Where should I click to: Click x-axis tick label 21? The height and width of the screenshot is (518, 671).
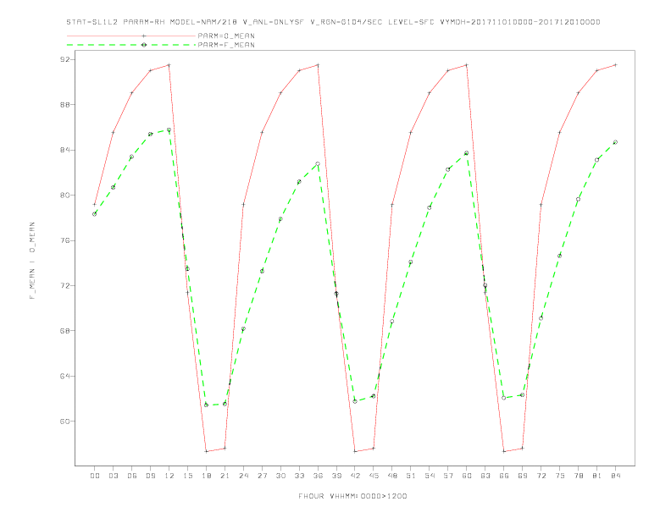click(x=225, y=476)
